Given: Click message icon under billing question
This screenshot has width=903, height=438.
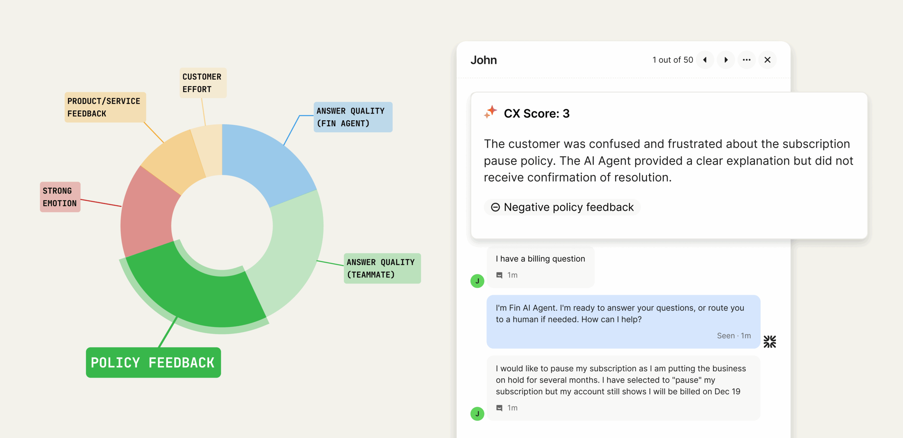Looking at the screenshot, I should pyautogui.click(x=499, y=275).
